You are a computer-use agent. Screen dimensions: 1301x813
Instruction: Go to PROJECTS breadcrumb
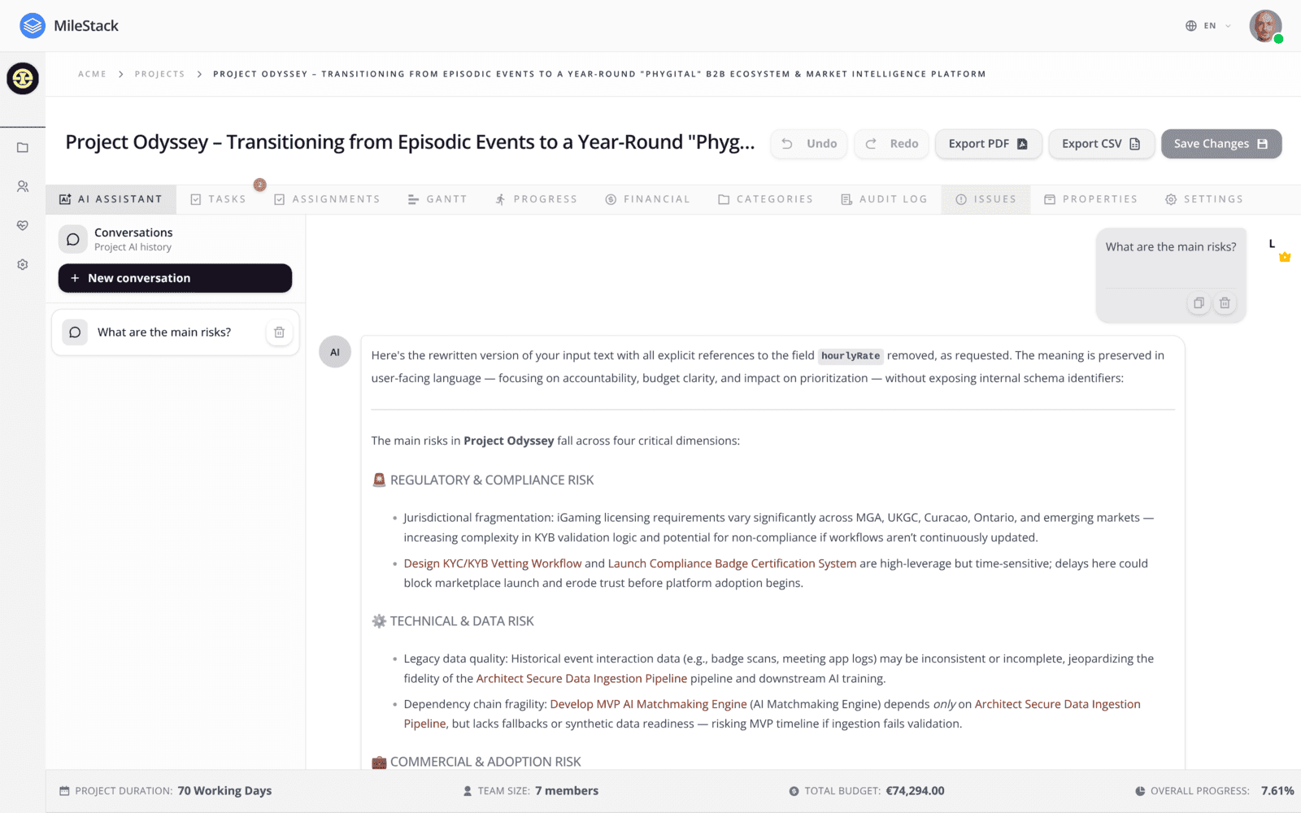click(159, 74)
